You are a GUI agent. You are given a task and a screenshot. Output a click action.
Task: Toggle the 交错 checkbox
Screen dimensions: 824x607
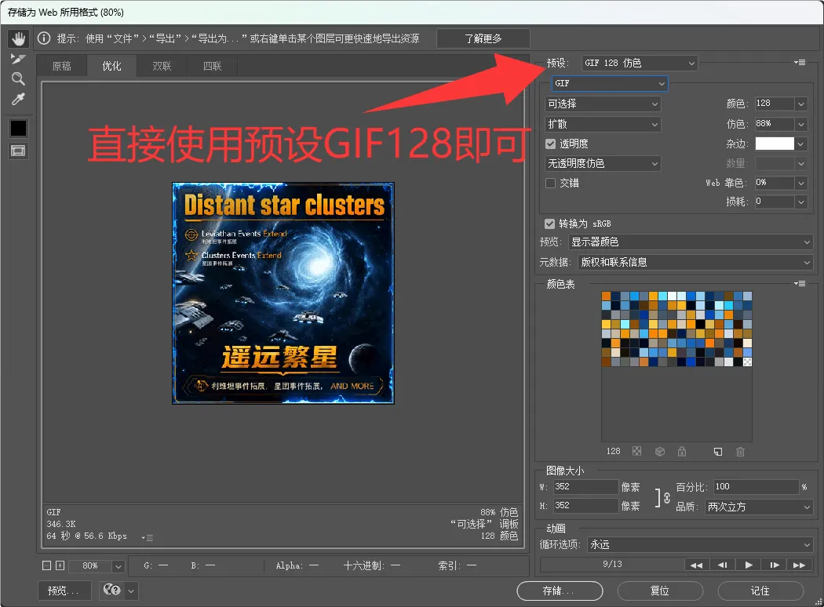tap(551, 184)
